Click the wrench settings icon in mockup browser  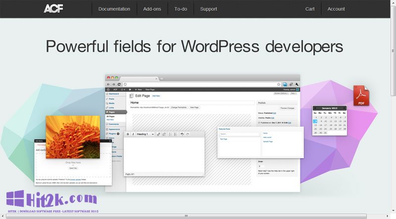pyautogui.click(x=297, y=84)
